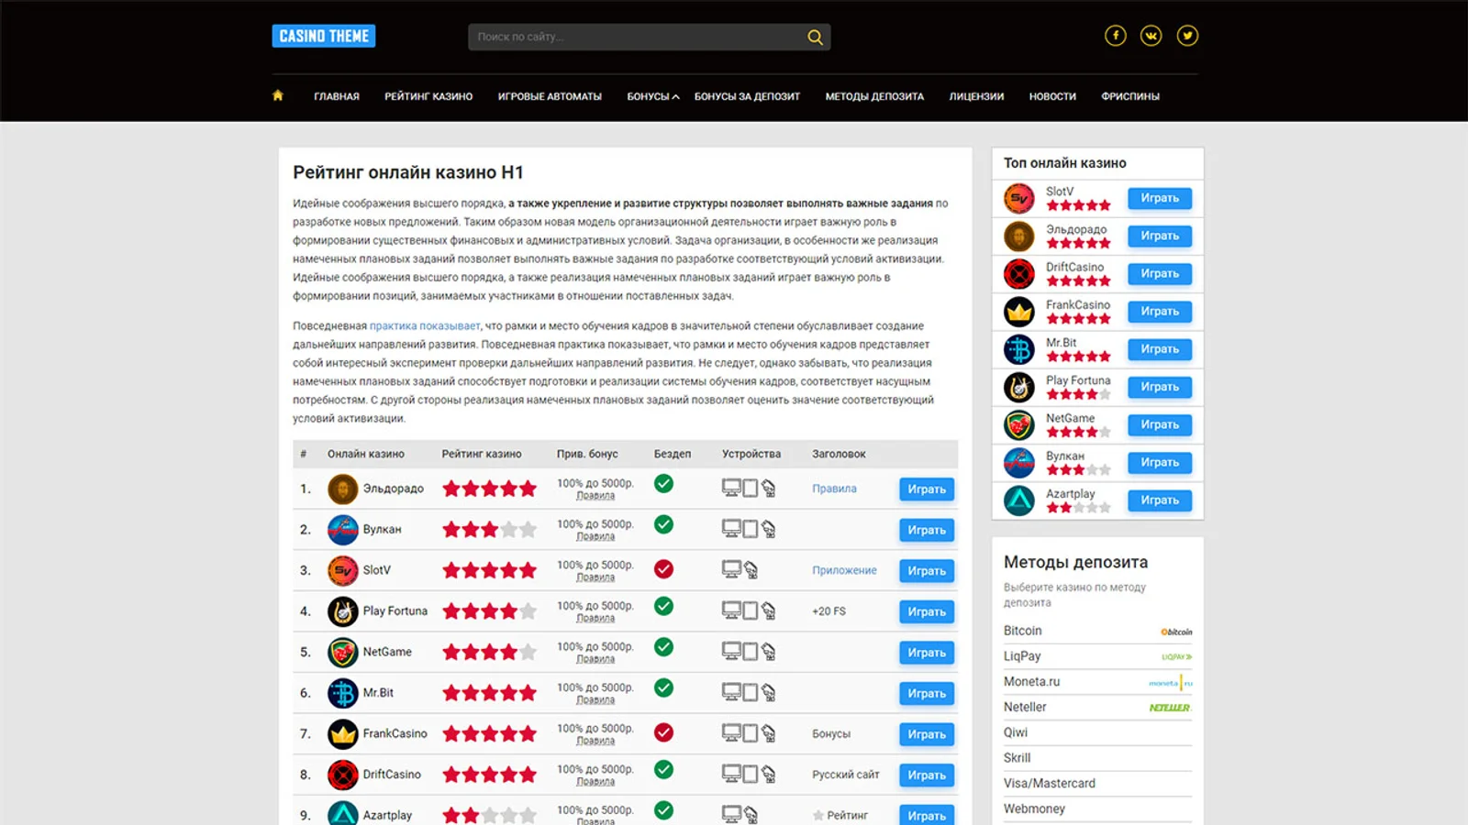Expand the Бонусы dropdown menu
The width and height of the screenshot is (1468, 825).
pos(653,96)
